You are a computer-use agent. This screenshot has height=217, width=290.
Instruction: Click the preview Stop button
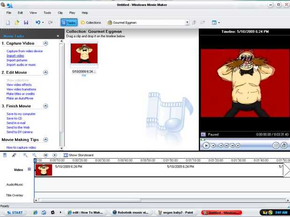(x=213, y=146)
